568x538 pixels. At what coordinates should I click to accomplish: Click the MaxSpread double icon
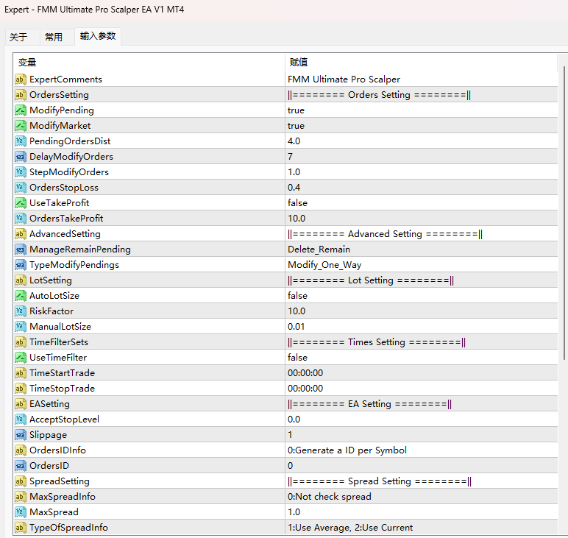coord(21,512)
